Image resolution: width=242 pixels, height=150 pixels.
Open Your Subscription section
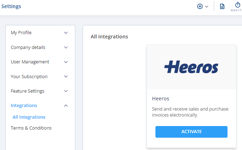point(29,76)
